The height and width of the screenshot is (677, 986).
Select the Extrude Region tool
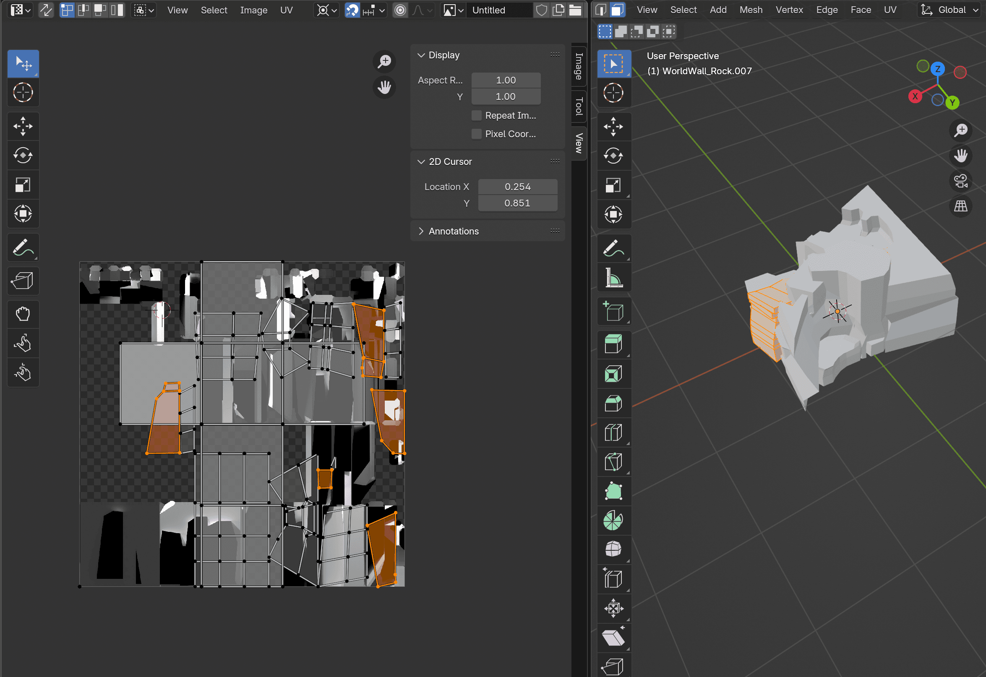click(x=613, y=344)
